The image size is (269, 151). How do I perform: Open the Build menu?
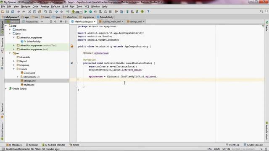pos(65,7)
